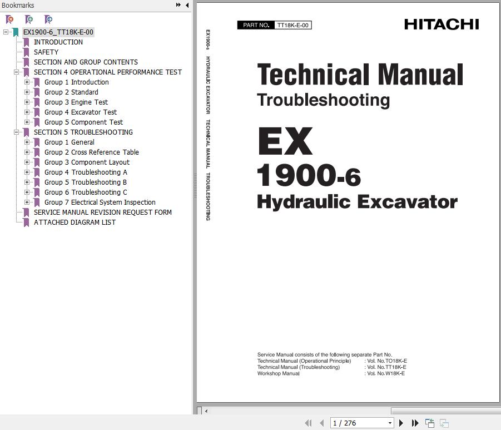501x430 pixels.
Task: Click the add new bookmark icon
Action: tap(29, 19)
